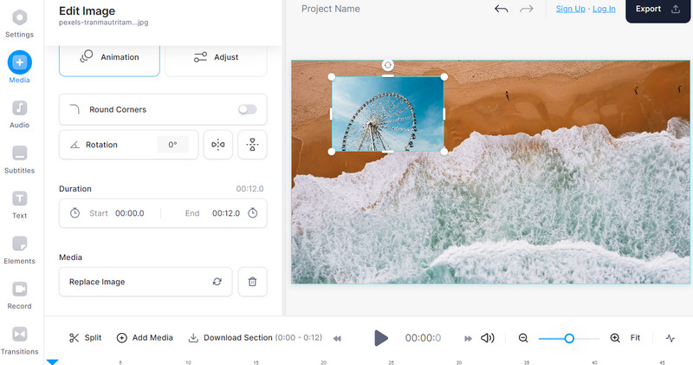The height and width of the screenshot is (365, 693).
Task: Set start time using stopwatch icon
Action: click(x=75, y=213)
